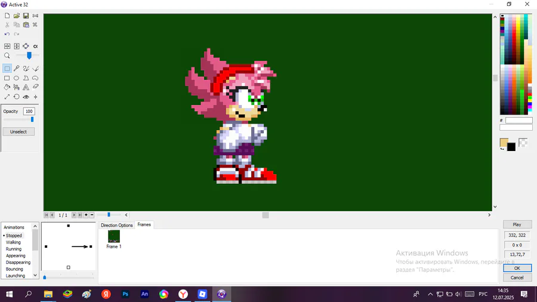This screenshot has height=302, width=537.
Task: Select the Polygon tool
Action: (26, 78)
